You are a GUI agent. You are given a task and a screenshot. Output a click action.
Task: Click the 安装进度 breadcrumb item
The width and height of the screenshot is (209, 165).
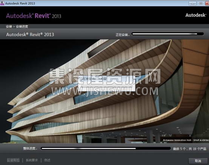pos(22,26)
